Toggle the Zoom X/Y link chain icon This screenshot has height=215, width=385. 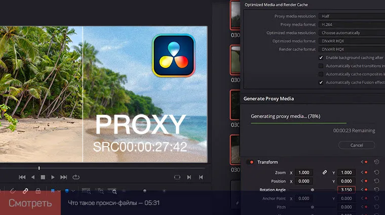click(x=325, y=173)
